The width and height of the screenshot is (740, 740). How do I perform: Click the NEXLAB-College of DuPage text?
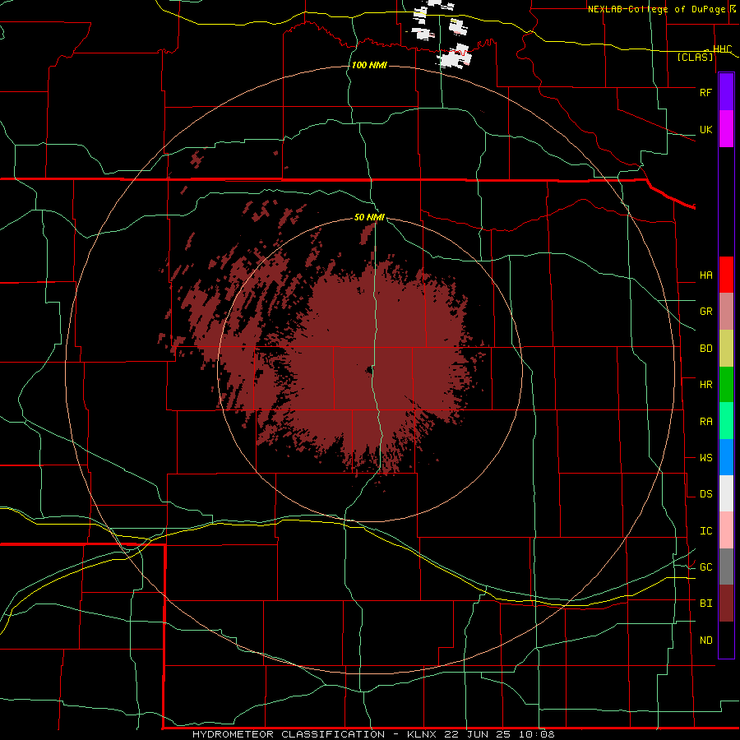(656, 9)
